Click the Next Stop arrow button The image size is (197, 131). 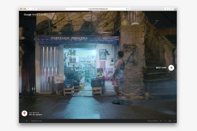click(x=171, y=68)
